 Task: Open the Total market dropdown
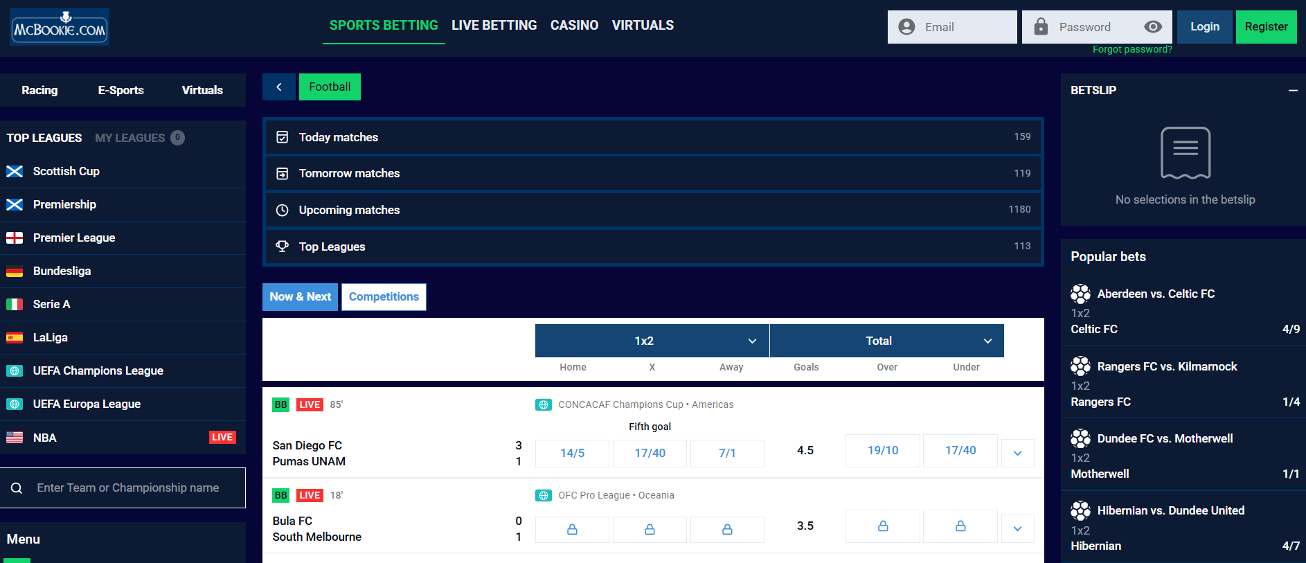[887, 341]
